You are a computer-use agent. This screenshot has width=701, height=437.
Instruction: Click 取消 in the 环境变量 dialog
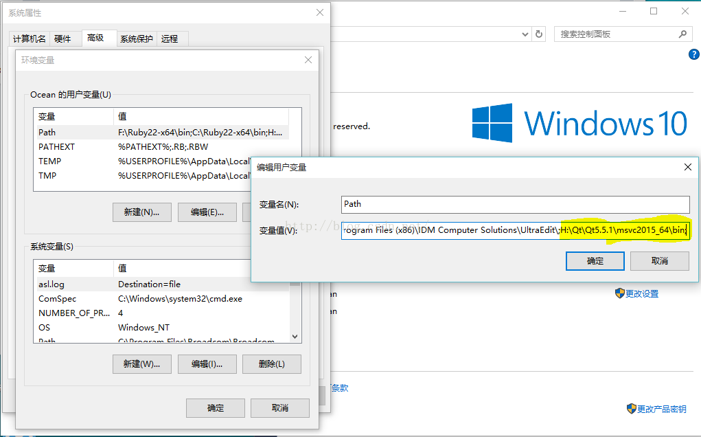click(280, 408)
